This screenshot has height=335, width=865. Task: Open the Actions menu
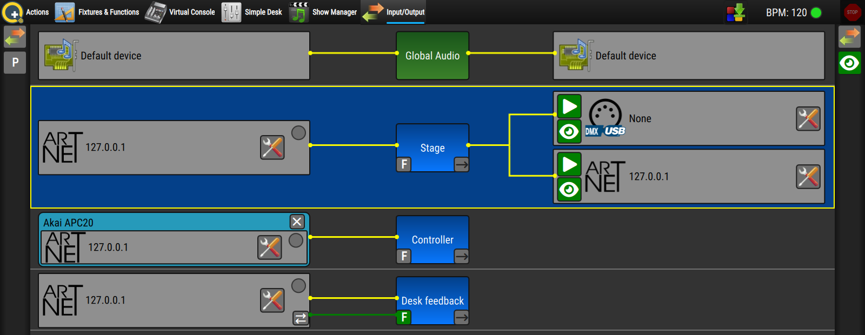coord(26,12)
